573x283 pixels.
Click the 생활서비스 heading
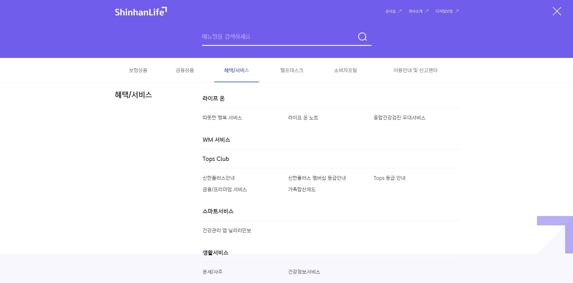(x=215, y=253)
